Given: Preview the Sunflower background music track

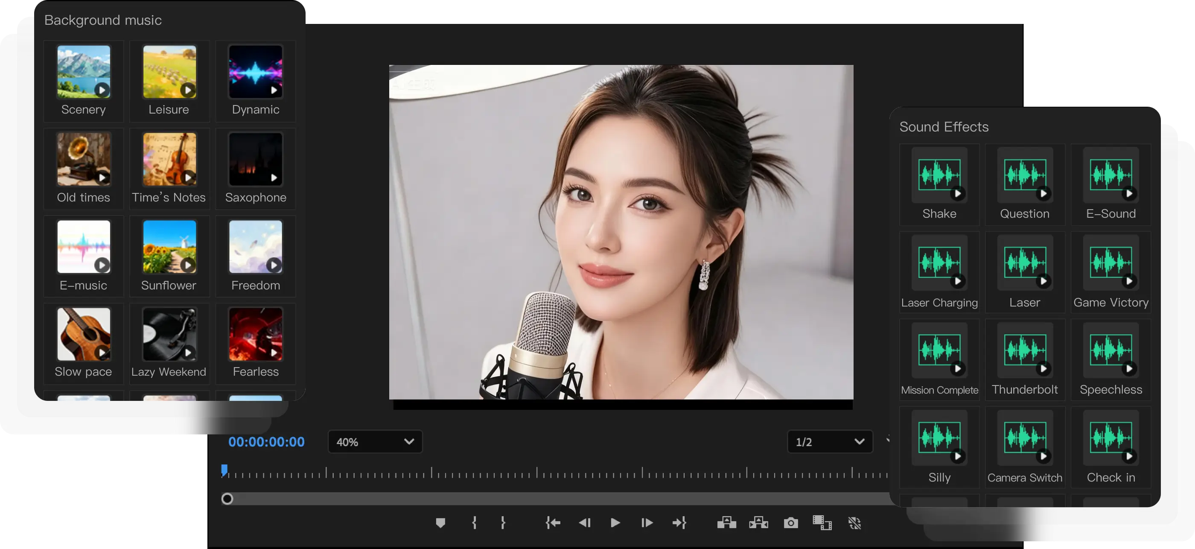Looking at the screenshot, I should (187, 265).
